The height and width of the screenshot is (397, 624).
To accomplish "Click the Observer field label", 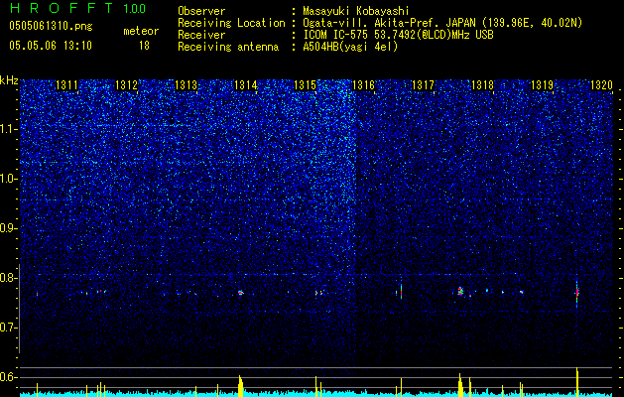I will point(201,11).
